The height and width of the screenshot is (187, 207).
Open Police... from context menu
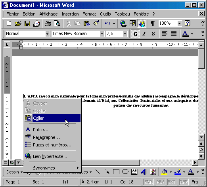[x=53, y=130]
